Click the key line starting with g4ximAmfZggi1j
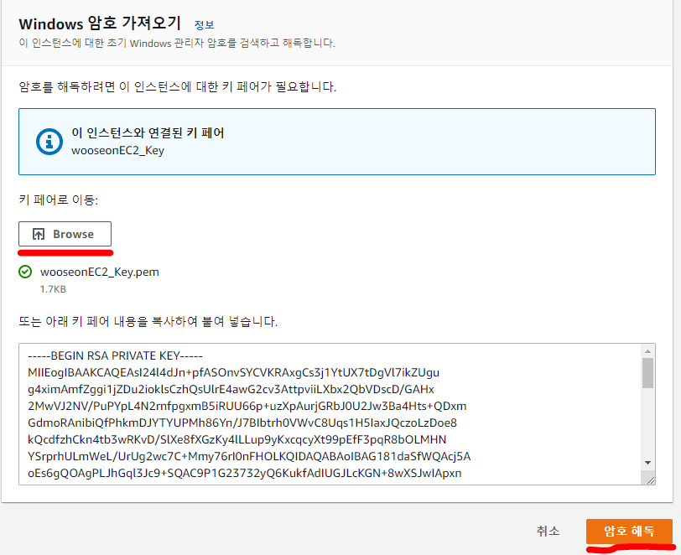Image resolution: width=681 pixels, height=555 pixels. pyautogui.click(x=231, y=389)
